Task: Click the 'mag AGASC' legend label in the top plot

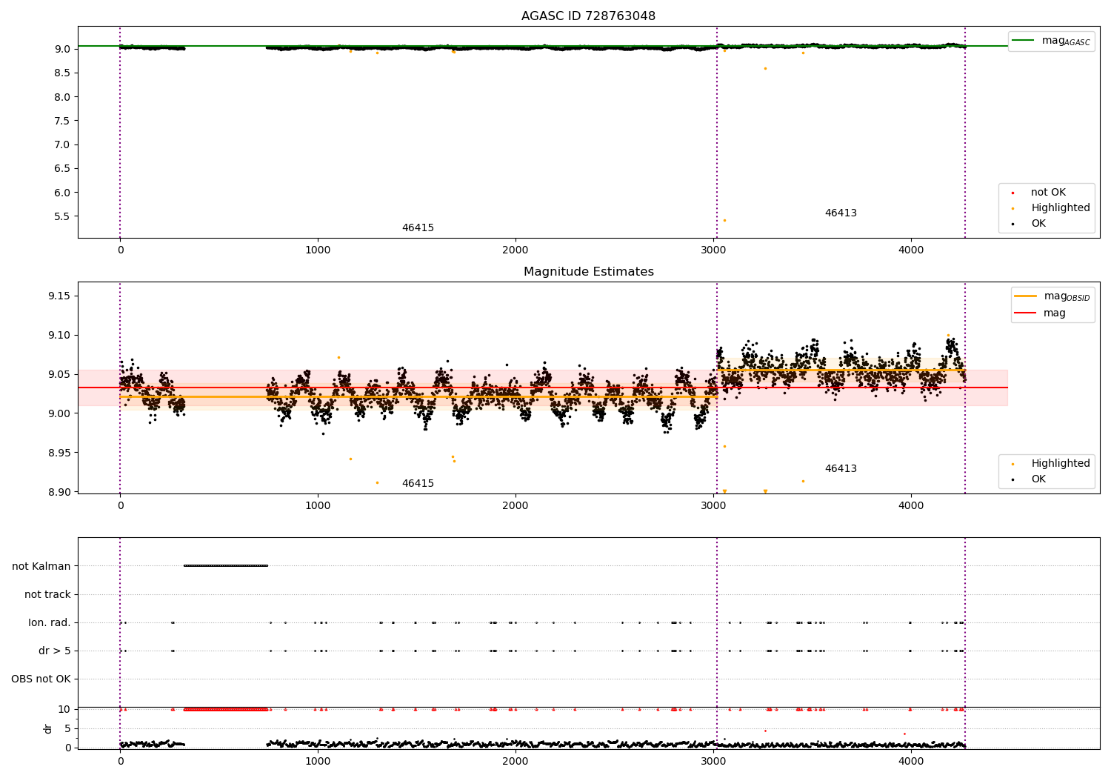Action: coord(1066,41)
